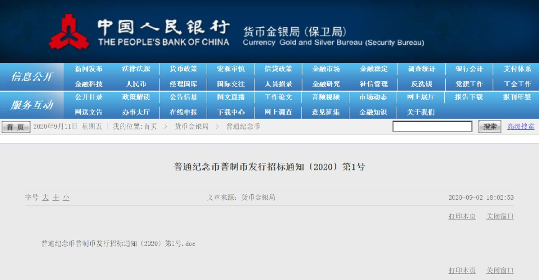Go to 金融科技 page
This screenshot has height=280, width=539.
(89, 84)
